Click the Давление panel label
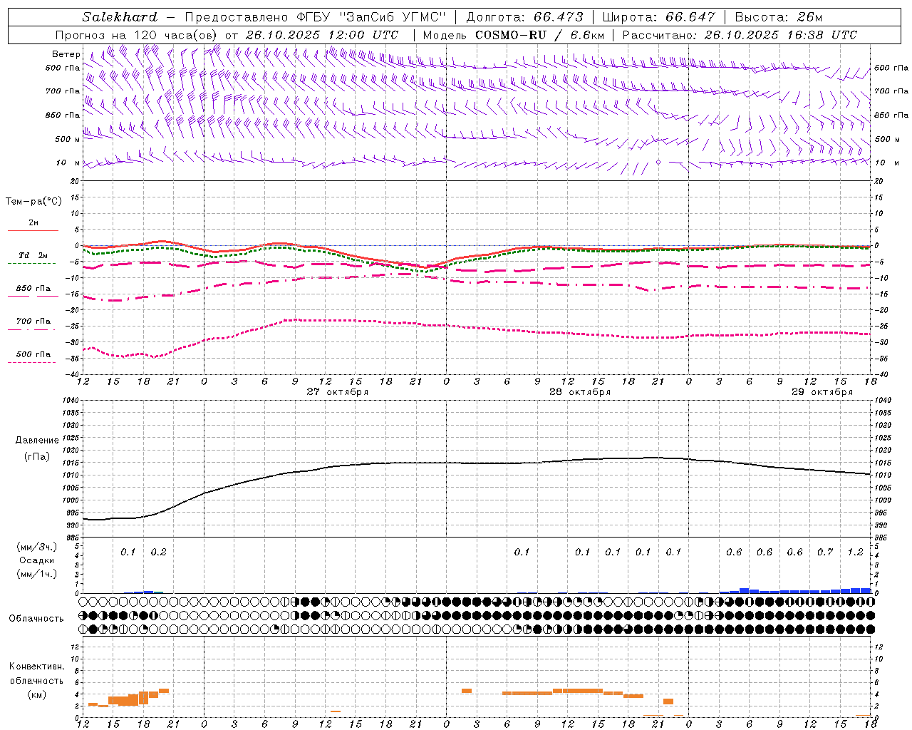The width and height of the screenshot is (912, 730). tap(37, 441)
